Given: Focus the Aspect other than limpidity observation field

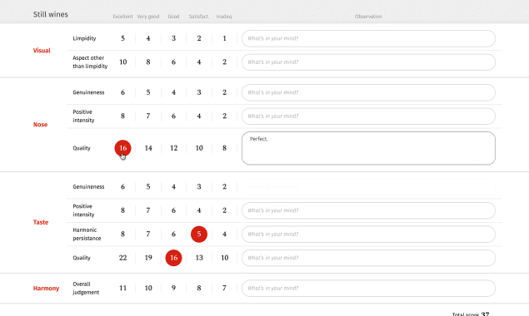Looking at the screenshot, I should (x=368, y=62).
